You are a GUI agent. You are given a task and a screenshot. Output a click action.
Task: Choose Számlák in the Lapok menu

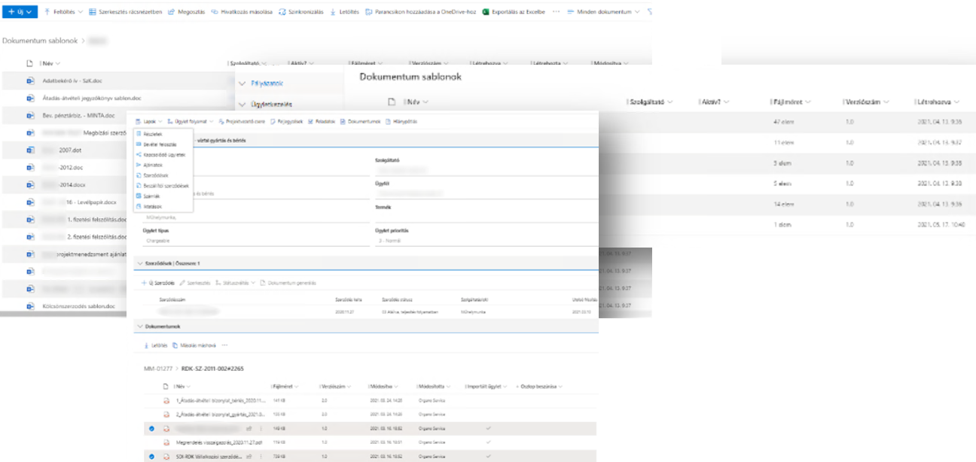(x=152, y=196)
